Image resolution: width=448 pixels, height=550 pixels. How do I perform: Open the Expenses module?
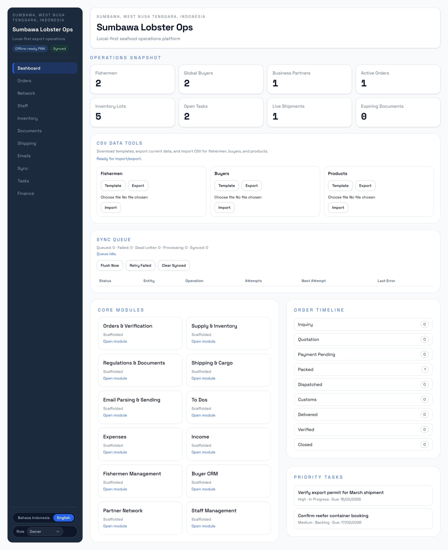[x=115, y=452]
